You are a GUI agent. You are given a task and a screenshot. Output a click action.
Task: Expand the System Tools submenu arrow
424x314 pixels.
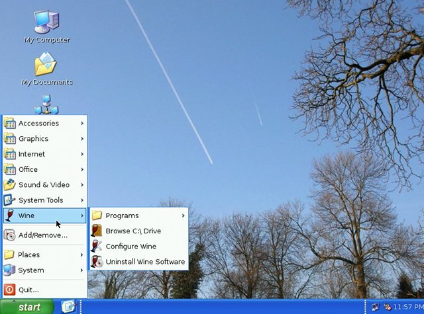point(82,200)
